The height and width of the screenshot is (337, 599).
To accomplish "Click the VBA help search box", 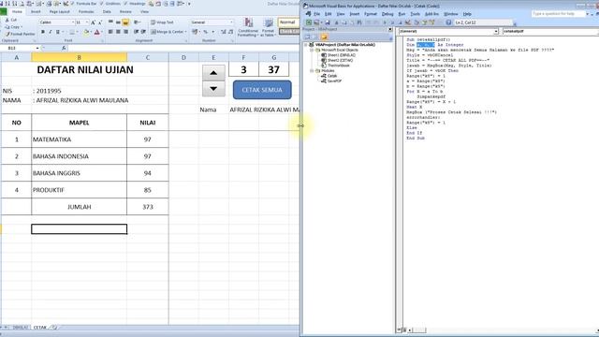I will click(558, 14).
